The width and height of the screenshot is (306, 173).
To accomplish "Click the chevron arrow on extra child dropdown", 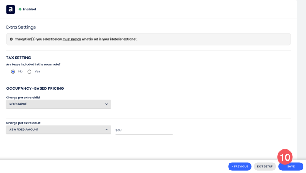I will (x=106, y=104).
